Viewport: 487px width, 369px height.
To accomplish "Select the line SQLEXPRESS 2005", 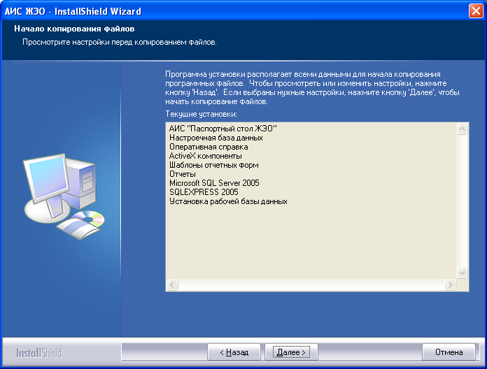I will (x=204, y=192).
